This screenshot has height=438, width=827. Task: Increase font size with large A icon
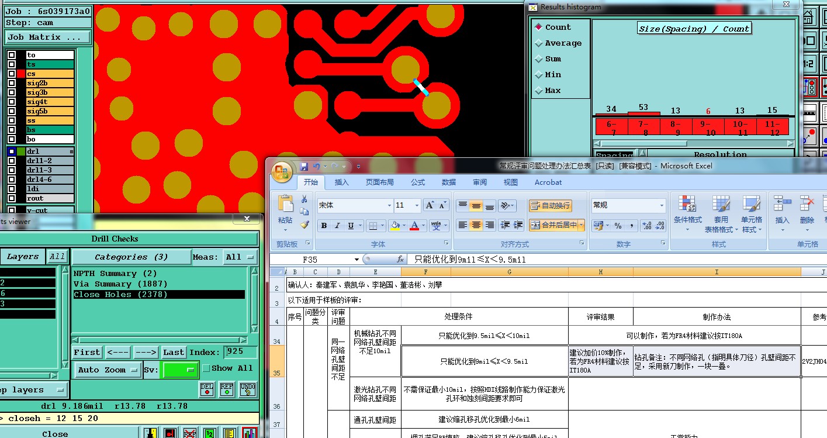click(430, 205)
